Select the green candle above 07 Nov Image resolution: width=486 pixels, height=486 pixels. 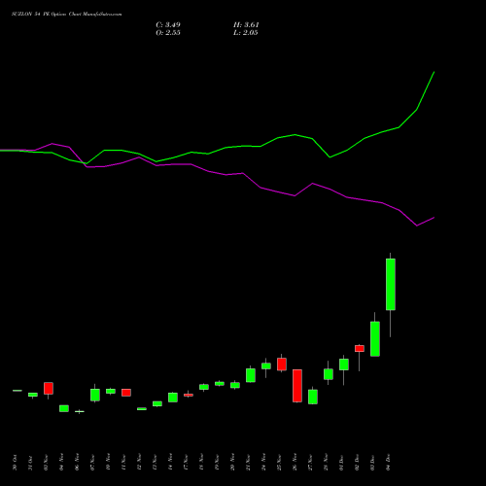95,395
